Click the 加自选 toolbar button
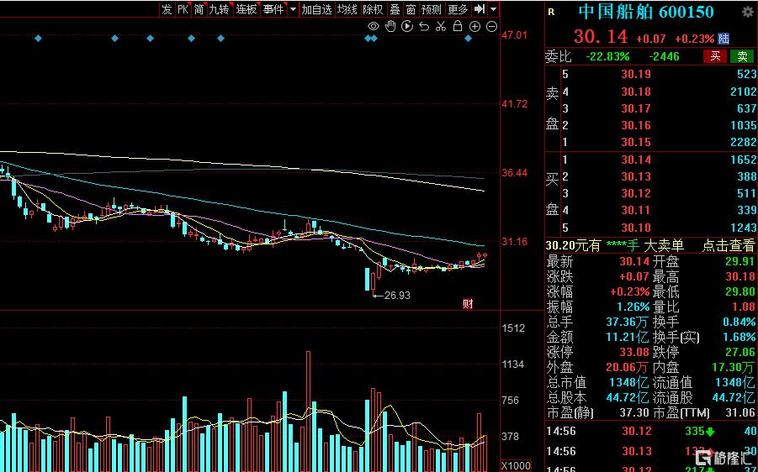758x472 pixels. point(317,9)
